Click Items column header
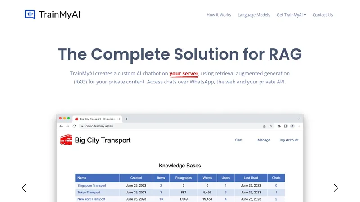This screenshot has width=360, height=202. (x=161, y=178)
